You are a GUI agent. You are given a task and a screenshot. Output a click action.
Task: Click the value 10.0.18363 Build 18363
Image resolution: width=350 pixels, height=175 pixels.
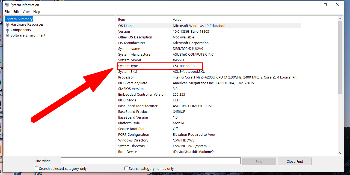191,32
